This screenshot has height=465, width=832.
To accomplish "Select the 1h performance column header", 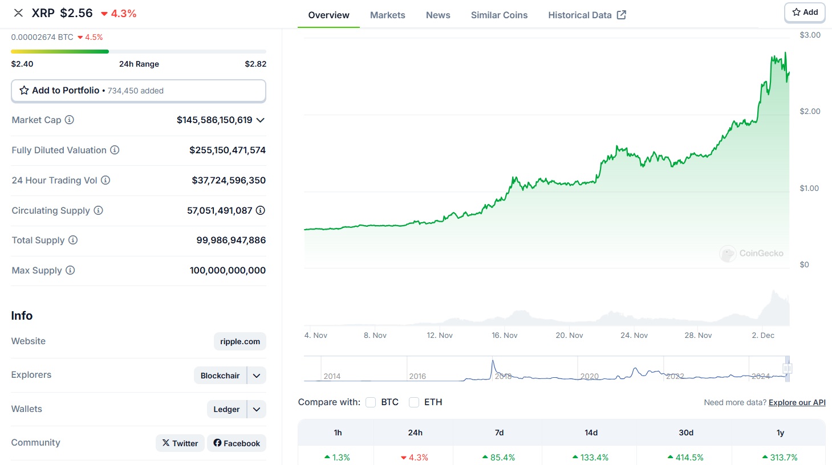I will (x=338, y=433).
